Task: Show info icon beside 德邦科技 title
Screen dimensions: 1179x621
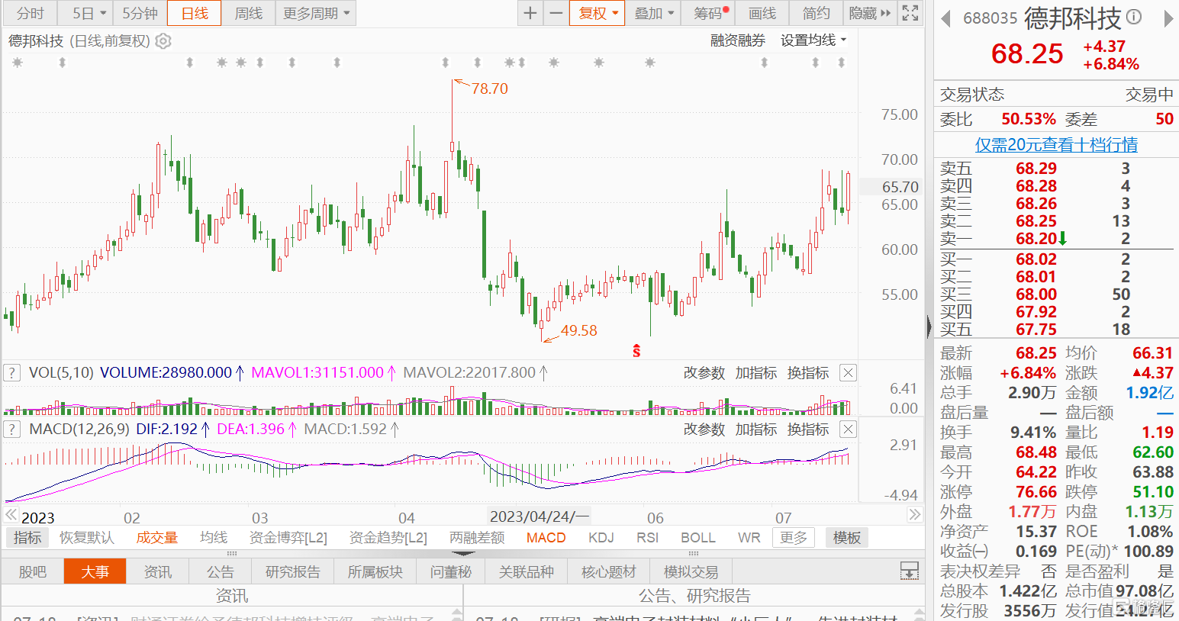Action: coord(1134,17)
